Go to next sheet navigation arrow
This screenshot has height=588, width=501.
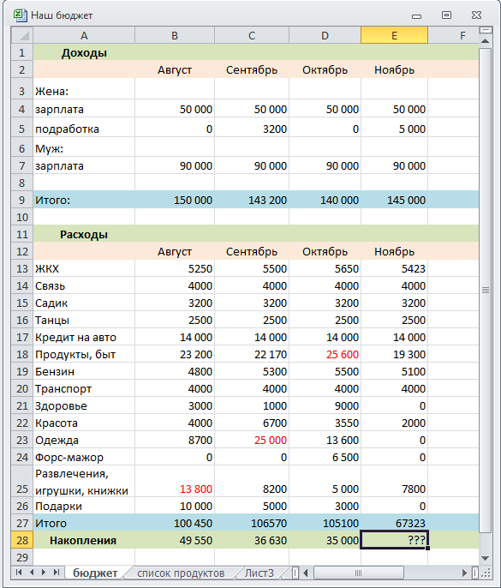[x=44, y=573]
